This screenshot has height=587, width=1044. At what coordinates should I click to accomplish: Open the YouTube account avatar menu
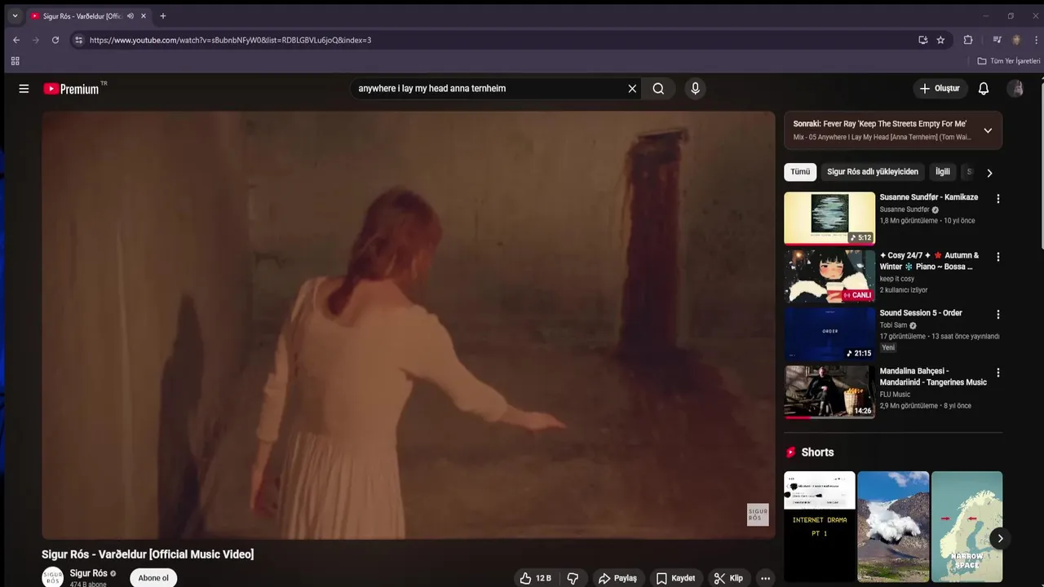[1015, 88]
